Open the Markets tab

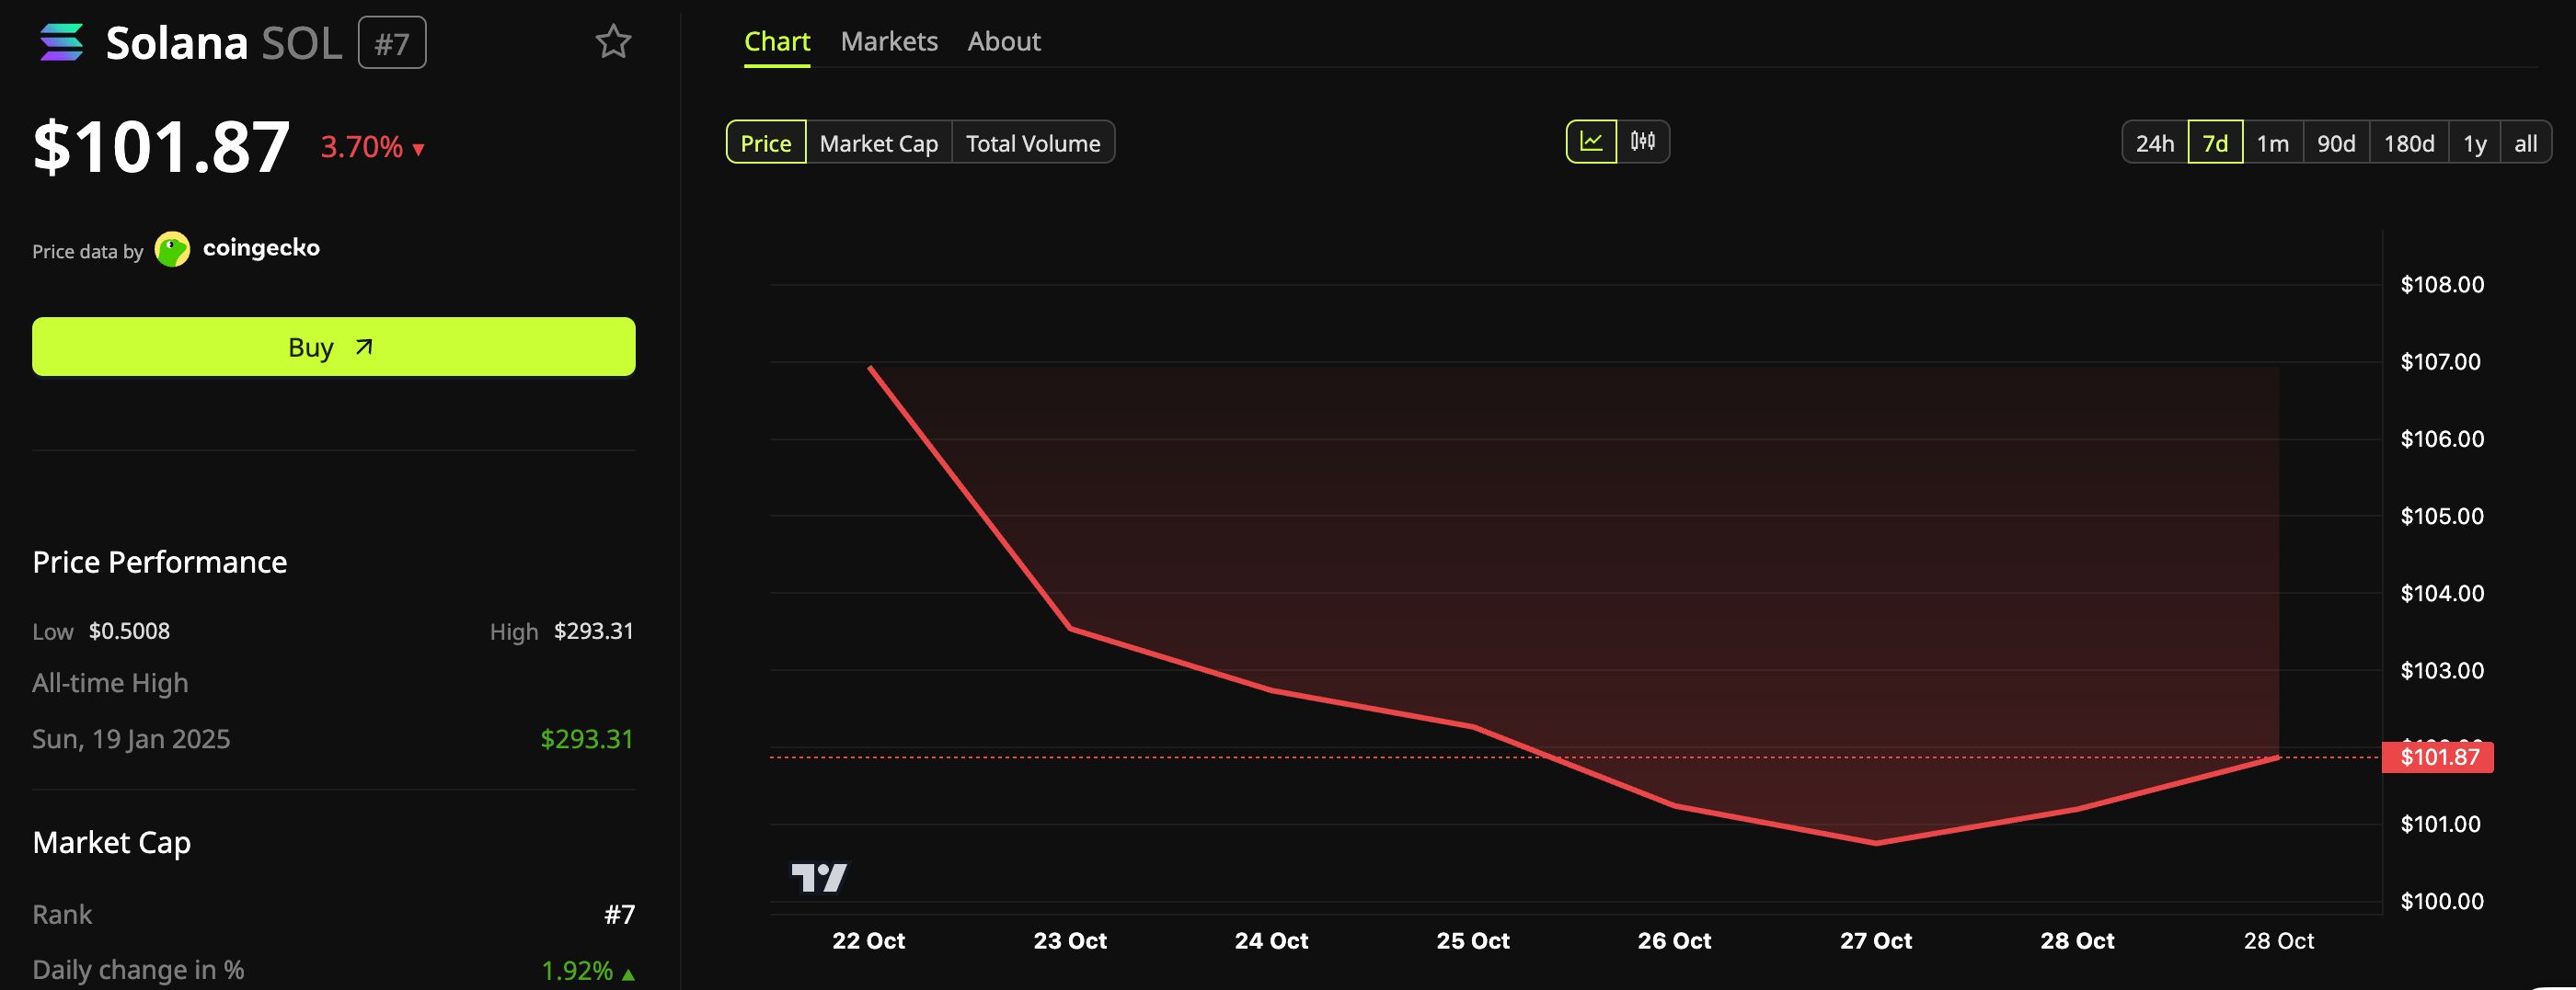pyautogui.click(x=889, y=41)
